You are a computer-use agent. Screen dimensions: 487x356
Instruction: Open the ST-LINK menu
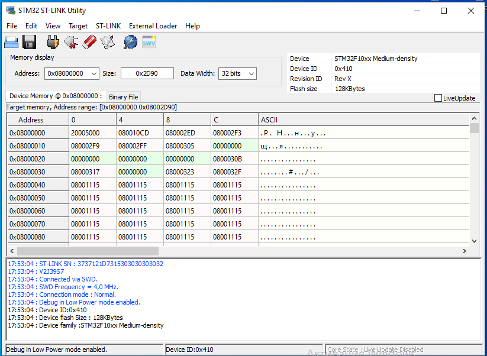pos(108,26)
